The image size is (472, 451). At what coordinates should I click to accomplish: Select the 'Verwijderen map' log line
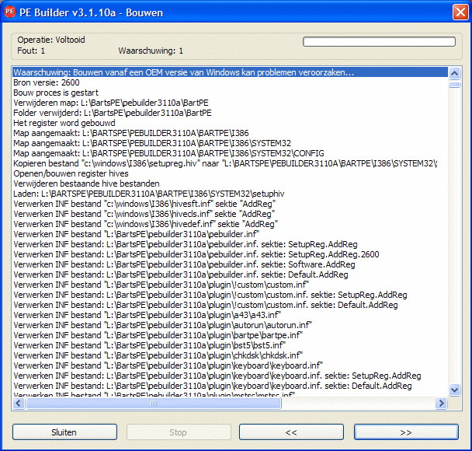pyautogui.click(x=231, y=103)
